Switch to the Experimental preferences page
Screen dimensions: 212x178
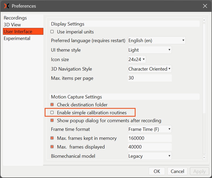pyautogui.click(x=17, y=38)
